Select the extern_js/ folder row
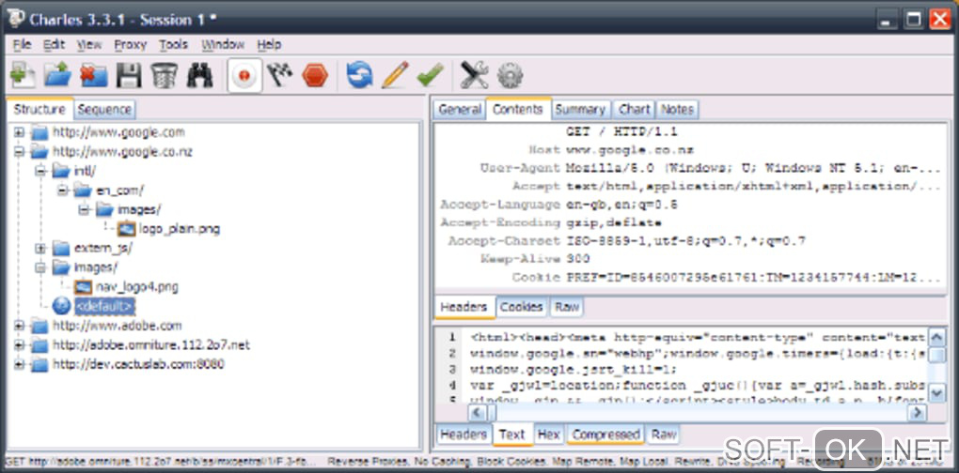This screenshot has width=959, height=473. 102,249
